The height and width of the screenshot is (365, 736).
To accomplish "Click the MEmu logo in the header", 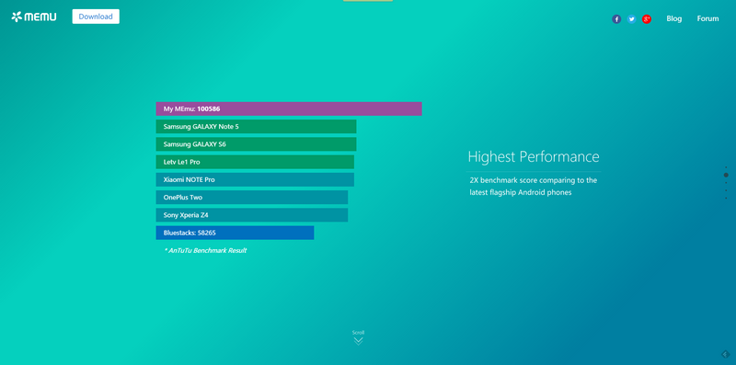I will click(34, 17).
